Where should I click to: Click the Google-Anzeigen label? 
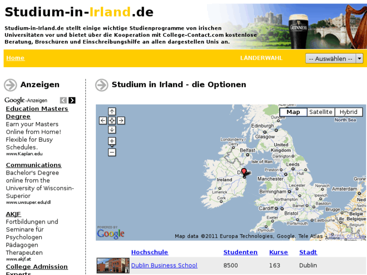tap(26, 100)
